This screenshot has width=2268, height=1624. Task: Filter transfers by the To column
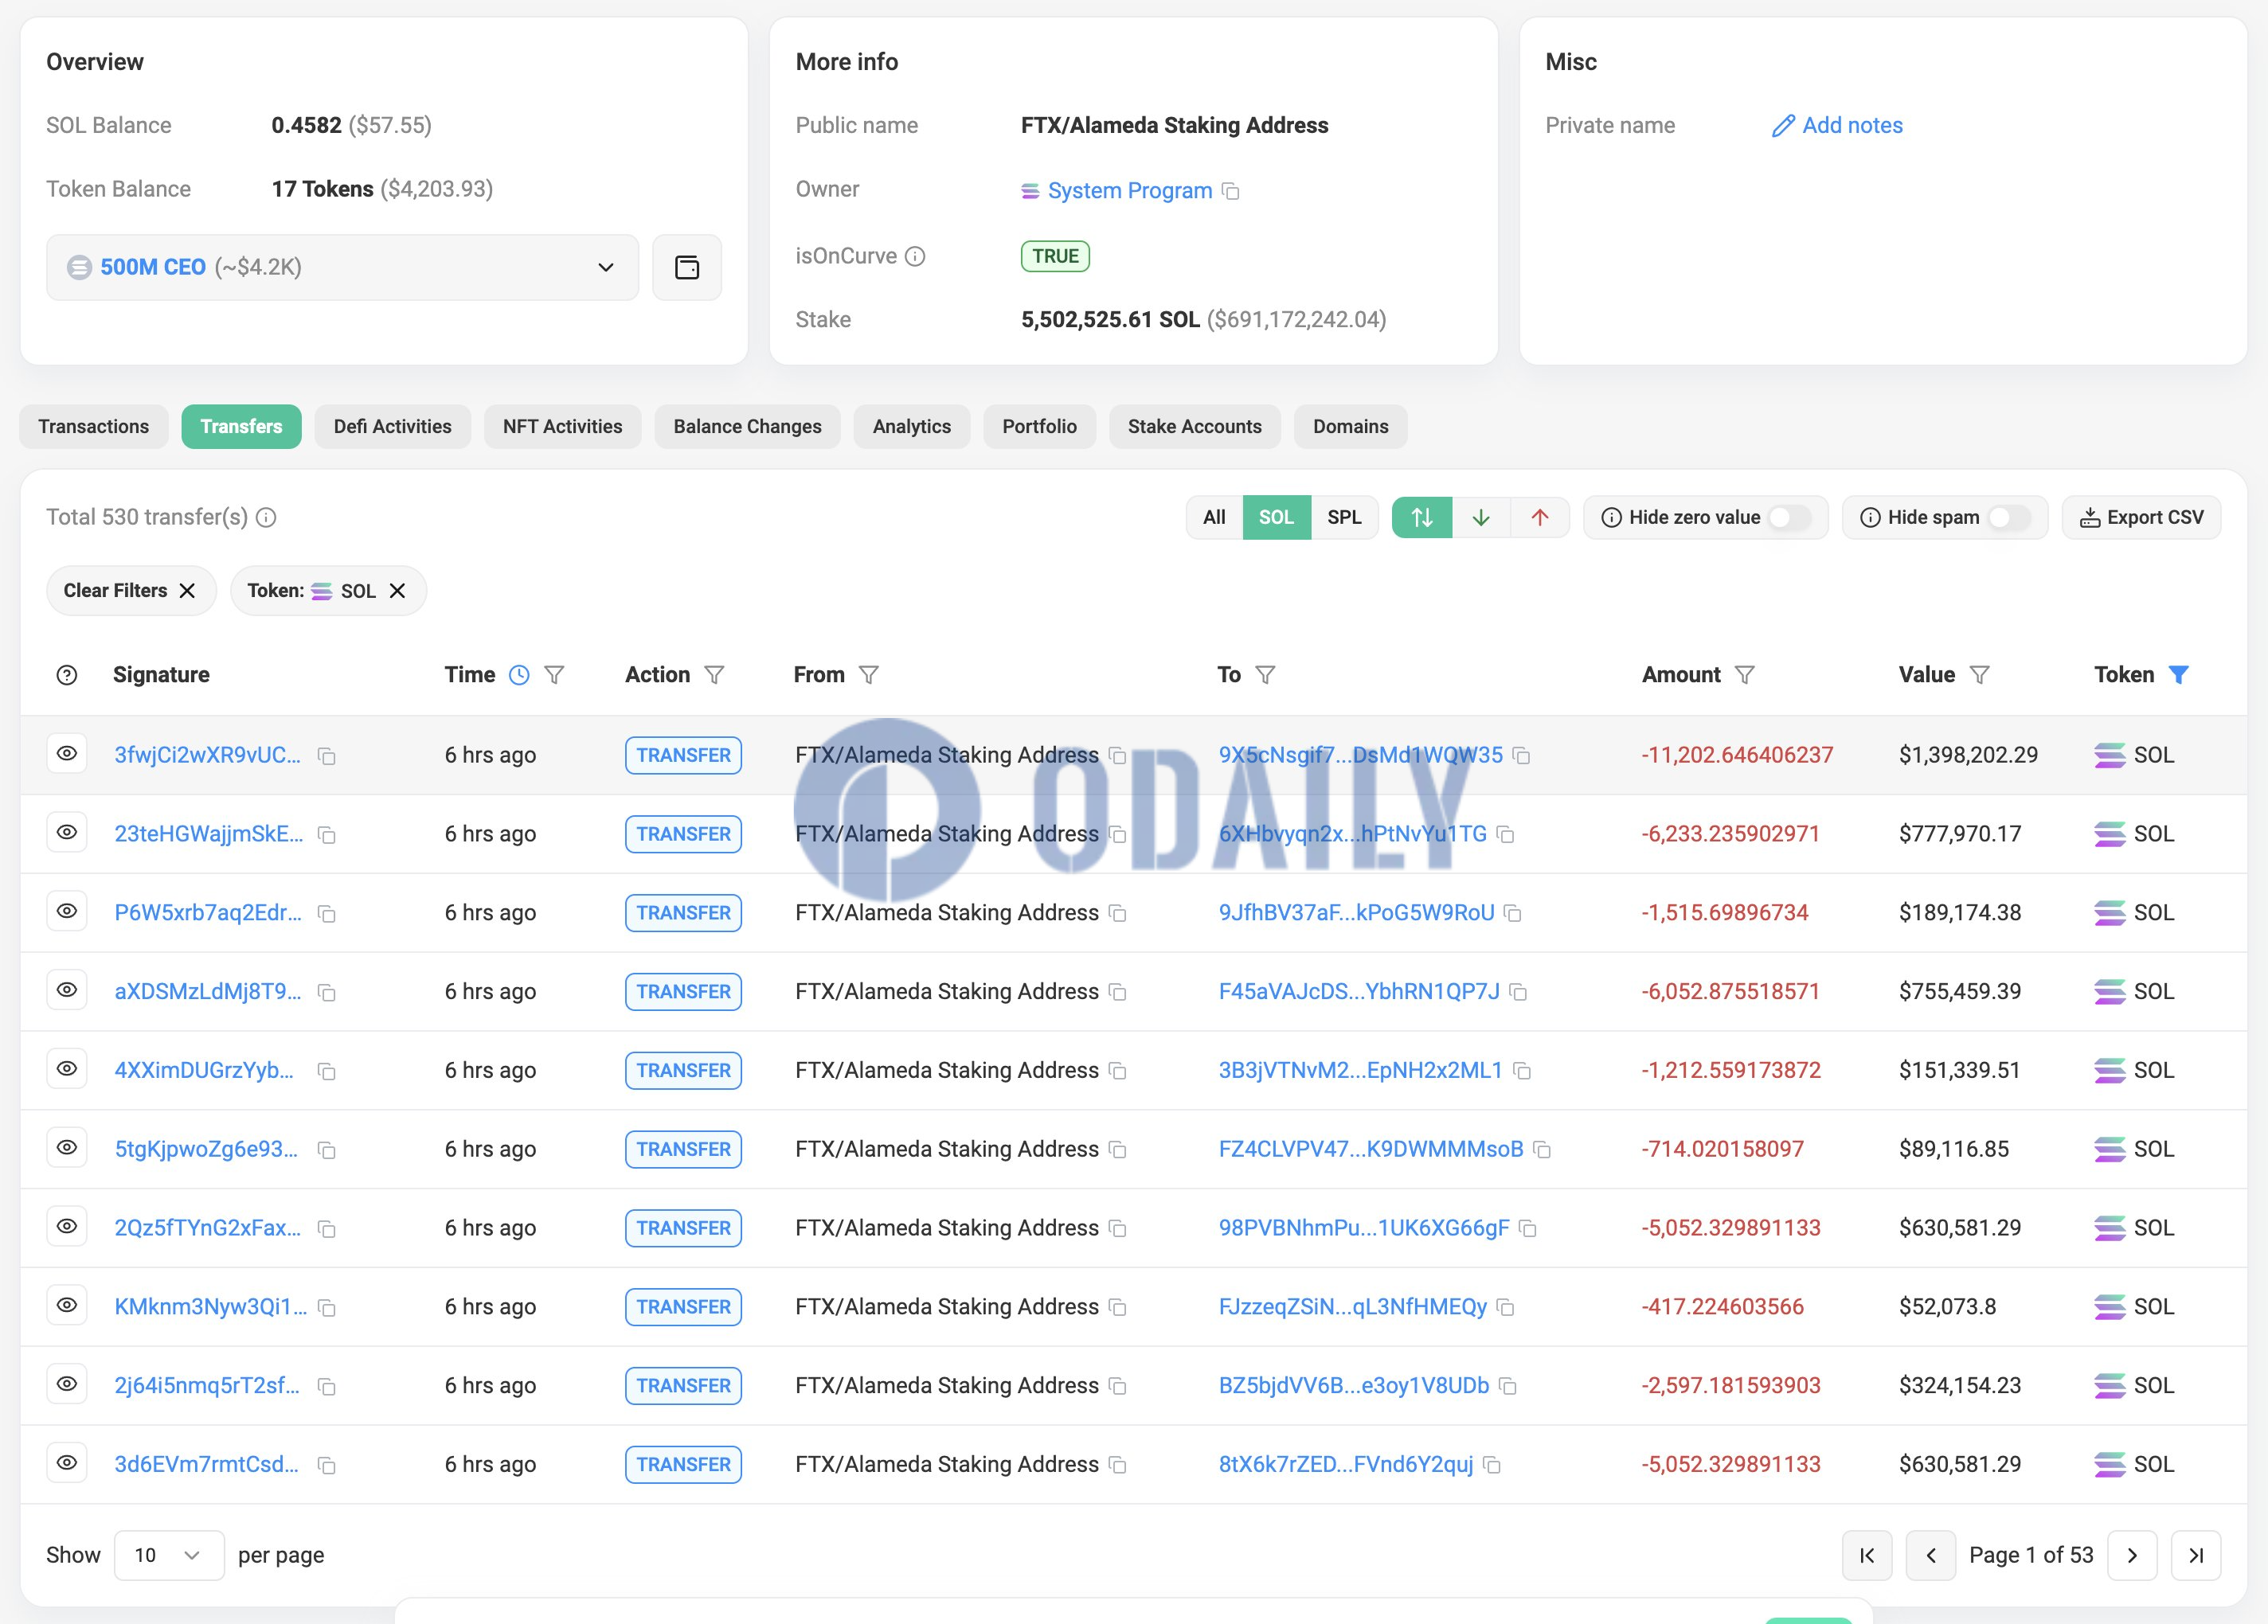click(x=1265, y=676)
